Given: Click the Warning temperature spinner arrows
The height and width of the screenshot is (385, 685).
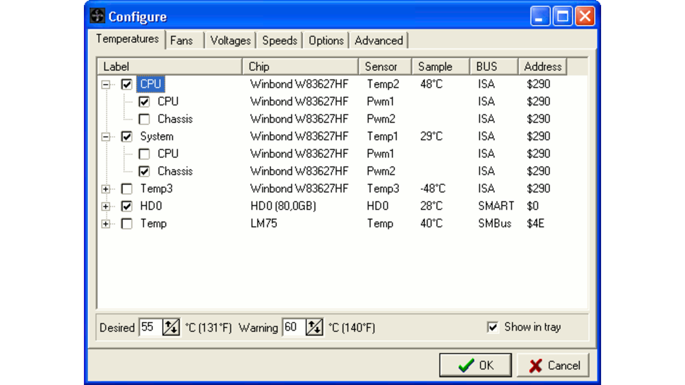Looking at the screenshot, I should tap(314, 327).
